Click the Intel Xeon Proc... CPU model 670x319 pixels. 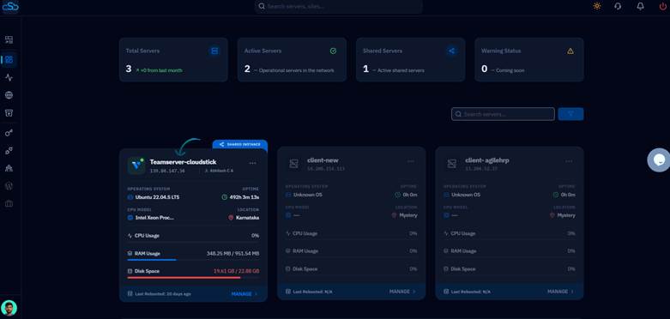click(154, 217)
